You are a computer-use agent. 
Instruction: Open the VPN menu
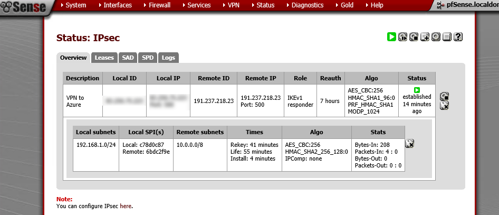coord(232,5)
